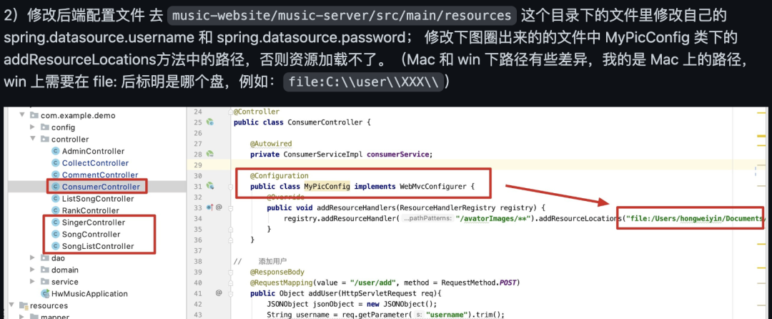Click the class icon beside RankController
772x319 pixels.
click(56, 211)
